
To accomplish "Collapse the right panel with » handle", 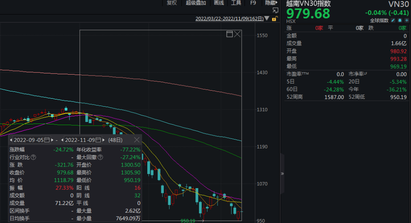I will [282, 174].
